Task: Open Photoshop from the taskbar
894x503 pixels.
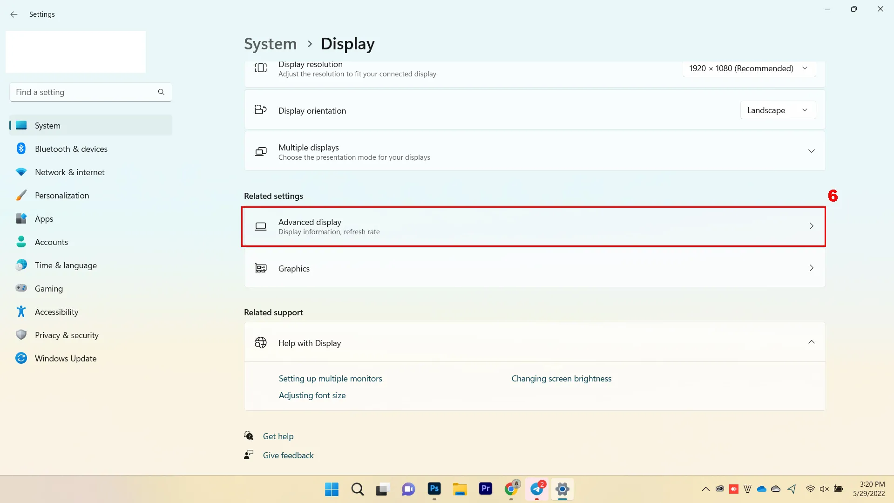Action: pos(434,489)
